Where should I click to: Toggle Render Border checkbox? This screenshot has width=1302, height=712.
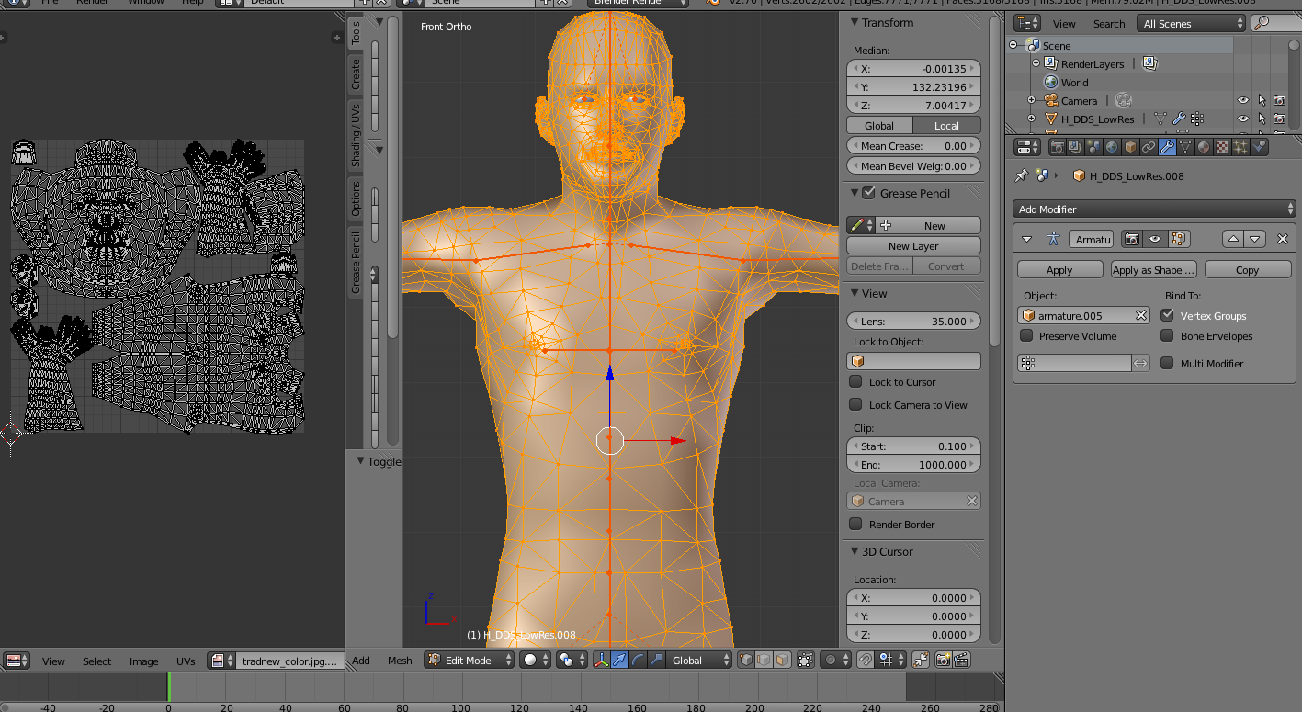(x=855, y=524)
